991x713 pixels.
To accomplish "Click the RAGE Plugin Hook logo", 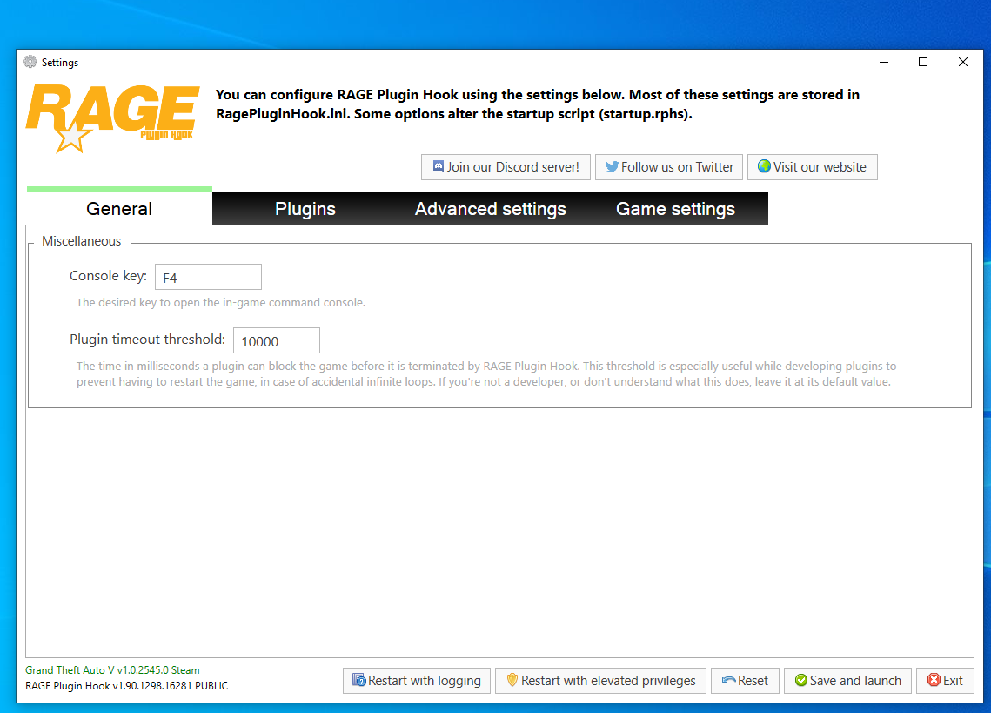I will pos(112,118).
